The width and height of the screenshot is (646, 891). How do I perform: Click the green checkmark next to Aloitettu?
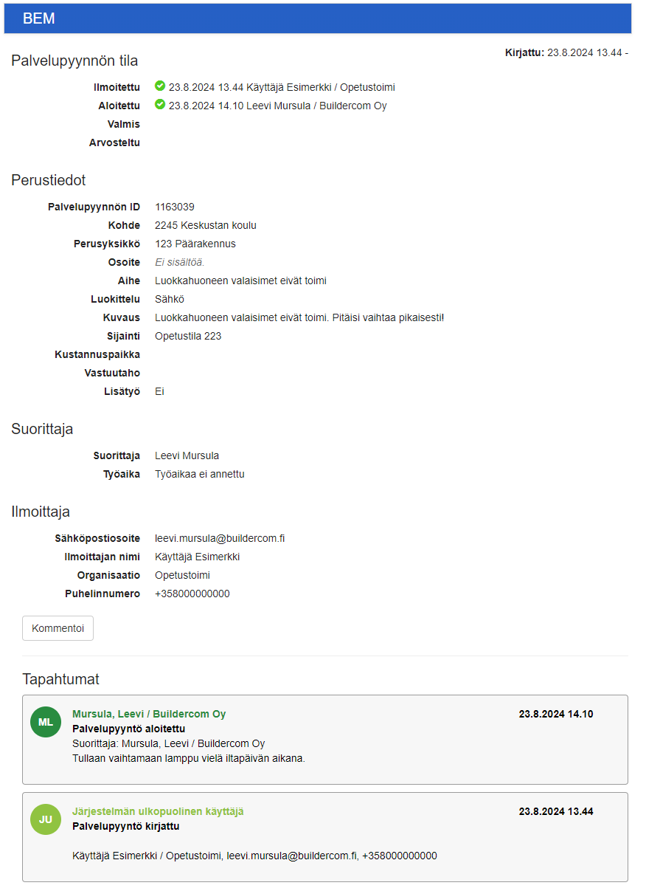point(160,105)
